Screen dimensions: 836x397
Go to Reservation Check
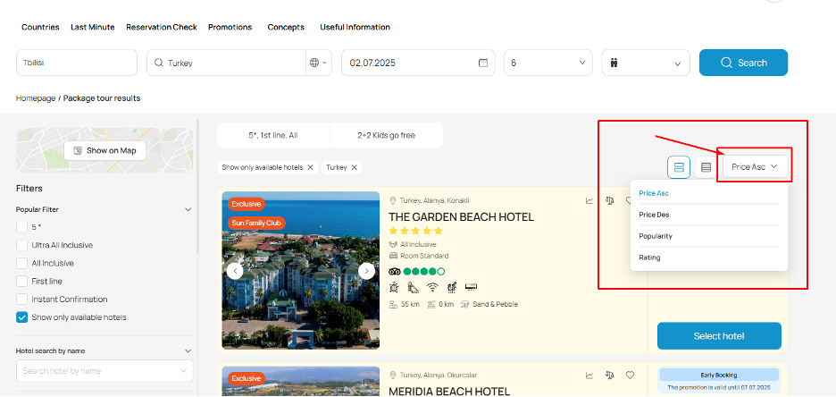[x=162, y=27]
